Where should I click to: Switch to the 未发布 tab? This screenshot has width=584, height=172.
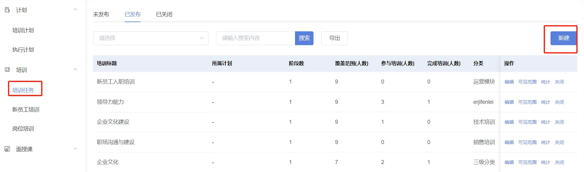tap(101, 14)
